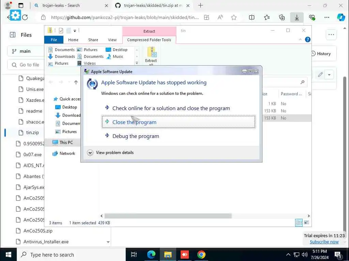Choose Check online for a solution
Image resolution: width=349 pixels, height=261 pixels.
coord(171,108)
